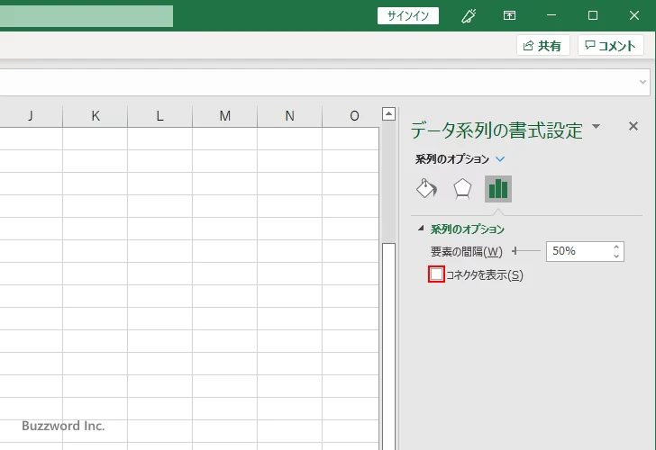Image resolution: width=656 pixels, height=450 pixels.
Task: Select column L header
Action: tap(159, 116)
